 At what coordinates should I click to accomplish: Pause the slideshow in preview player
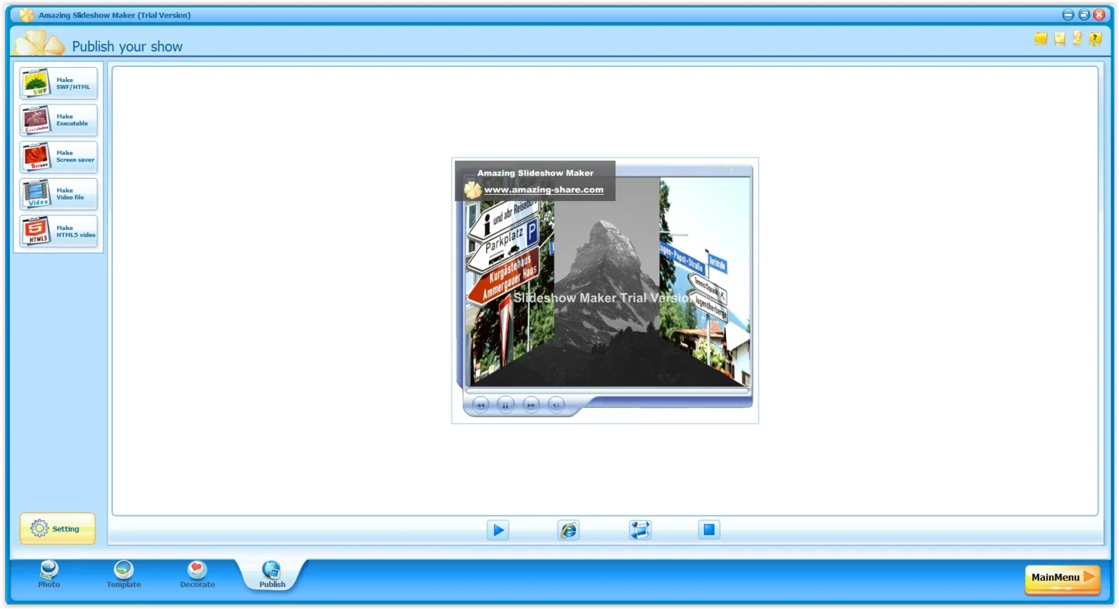coord(506,405)
